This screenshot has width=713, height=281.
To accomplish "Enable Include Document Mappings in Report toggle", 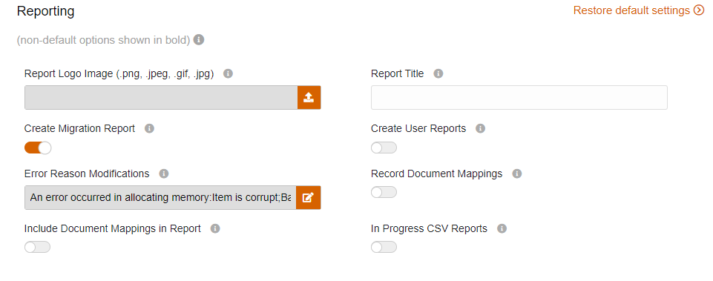I will tap(37, 247).
